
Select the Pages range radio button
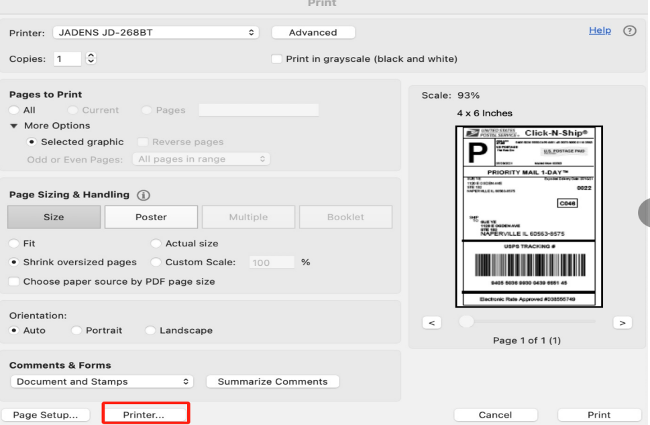click(x=146, y=110)
